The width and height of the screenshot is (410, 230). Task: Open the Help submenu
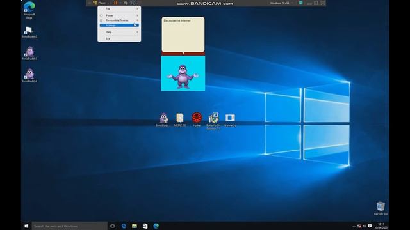[119, 32]
